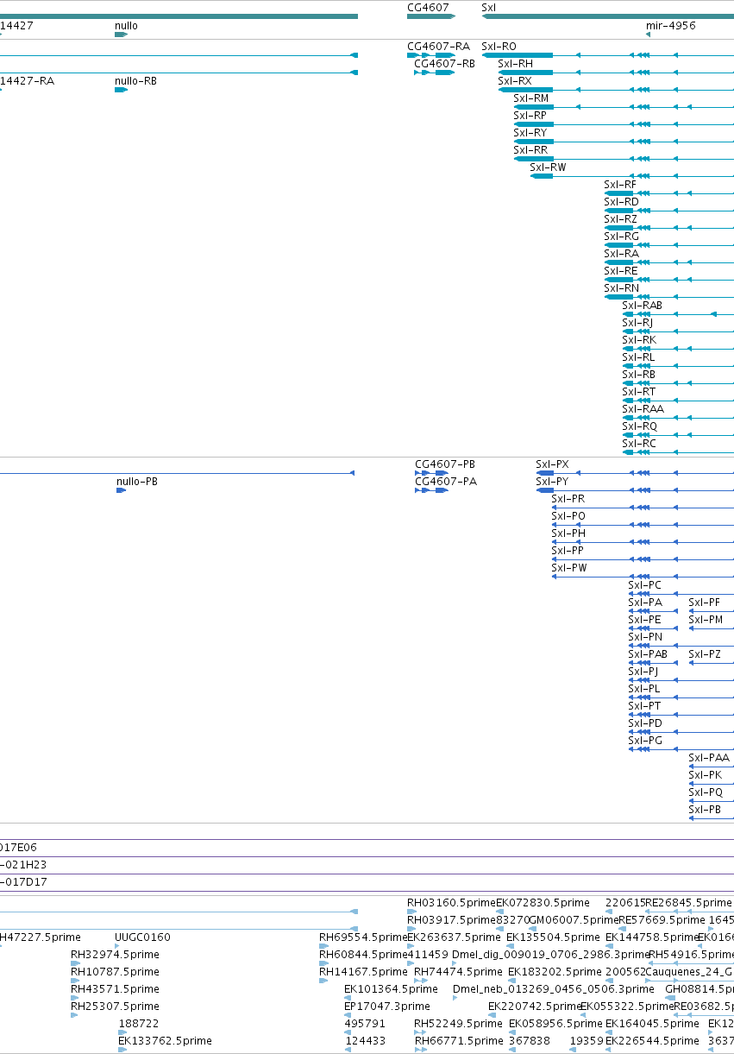Select transcript label Sxl-RJ
This screenshot has height=1054, width=734.
pos(638,323)
